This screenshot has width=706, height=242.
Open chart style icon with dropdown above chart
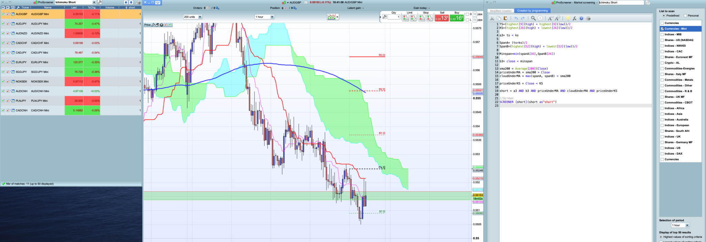[x=333, y=17]
